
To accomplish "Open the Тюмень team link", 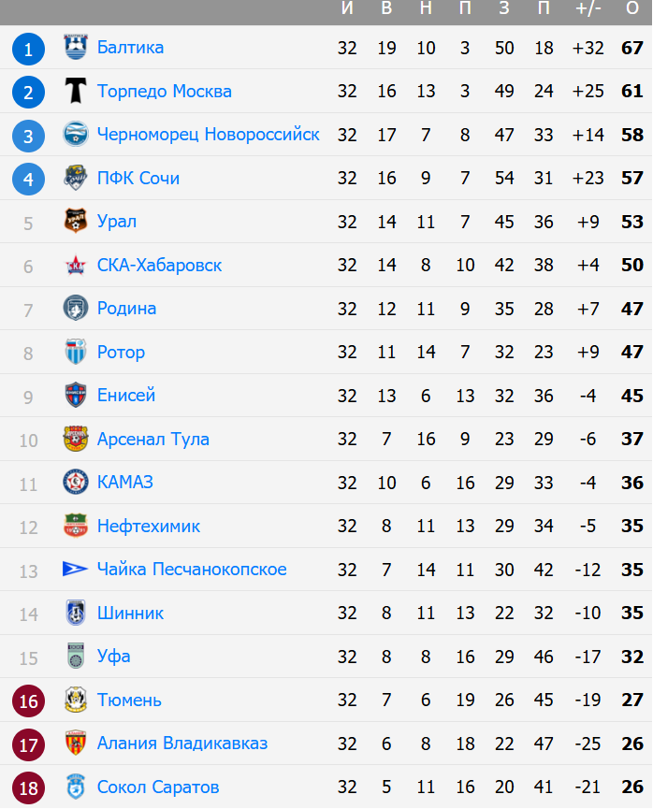I will pos(129,701).
